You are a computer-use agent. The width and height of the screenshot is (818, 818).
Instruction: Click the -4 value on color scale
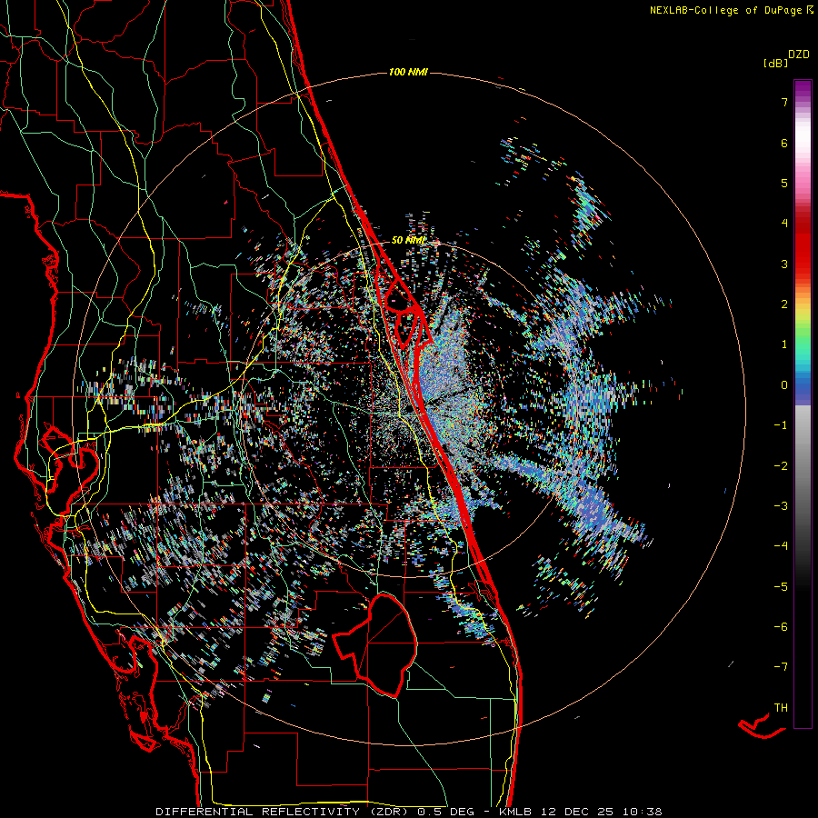(781, 546)
